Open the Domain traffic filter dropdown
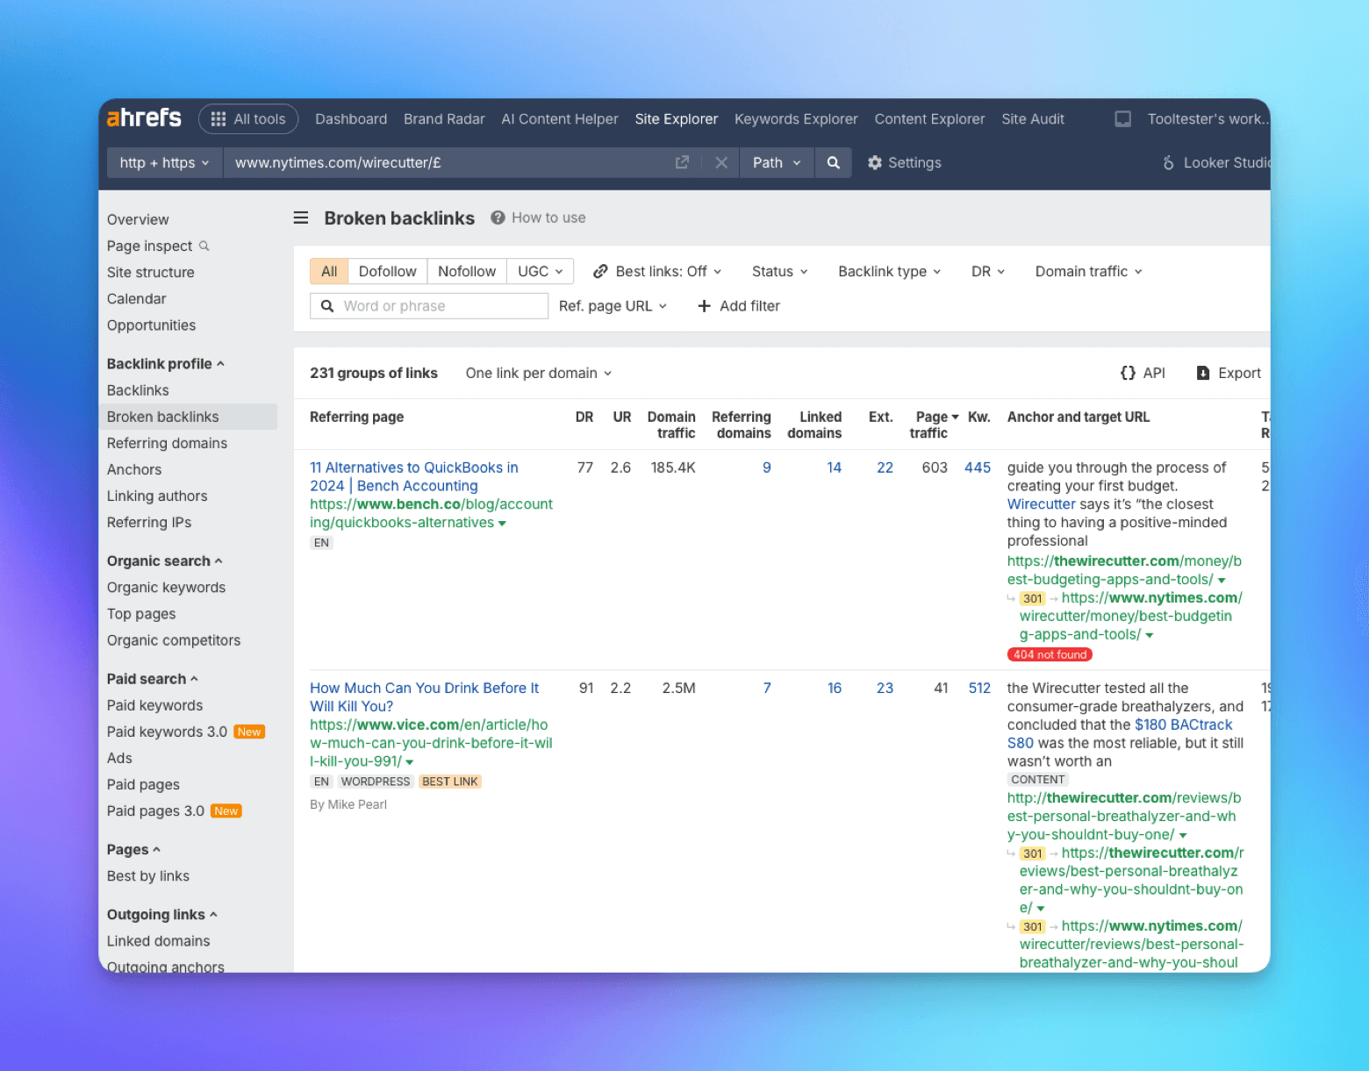Image resolution: width=1369 pixels, height=1071 pixels. (1088, 271)
